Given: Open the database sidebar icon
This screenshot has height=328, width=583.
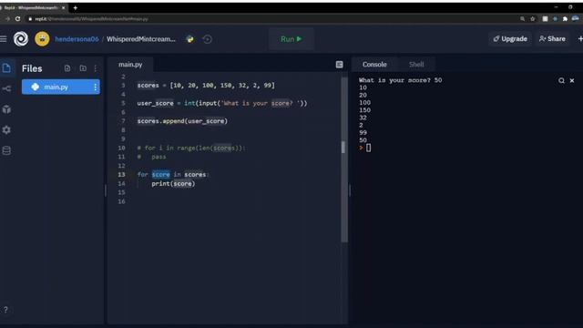Looking at the screenshot, I should 6,150.
